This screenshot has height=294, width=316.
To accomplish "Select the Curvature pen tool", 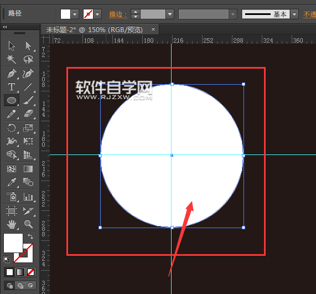I will coord(28,74).
